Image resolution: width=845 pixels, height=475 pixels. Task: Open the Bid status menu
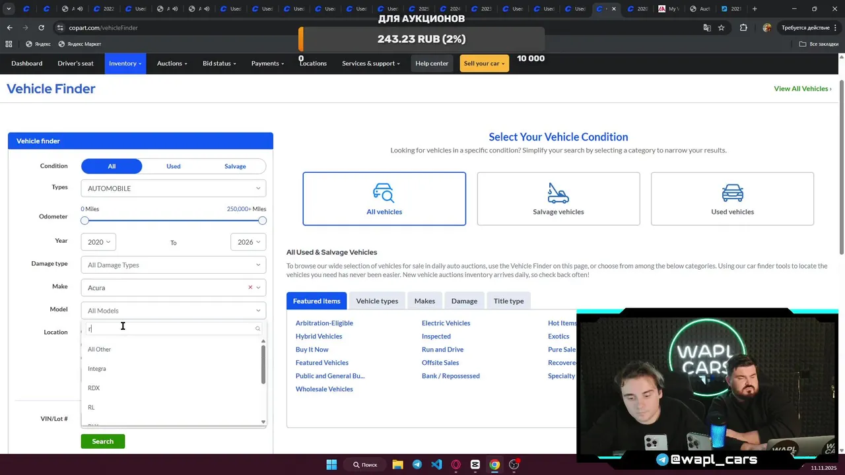tap(219, 63)
